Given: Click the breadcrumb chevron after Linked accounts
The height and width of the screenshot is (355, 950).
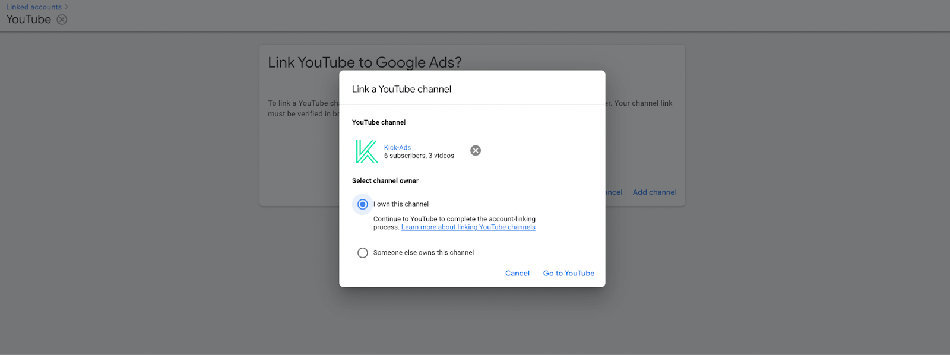Looking at the screenshot, I should coord(66,7).
